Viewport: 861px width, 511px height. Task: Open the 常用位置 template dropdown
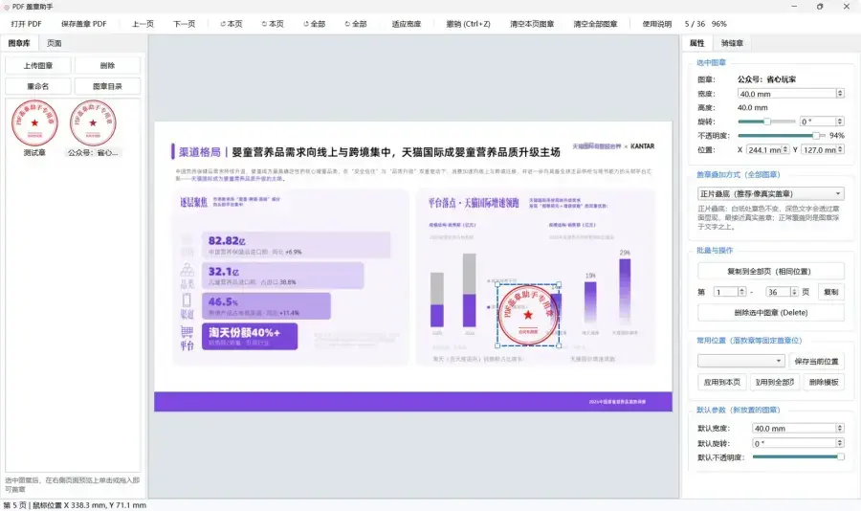740,361
